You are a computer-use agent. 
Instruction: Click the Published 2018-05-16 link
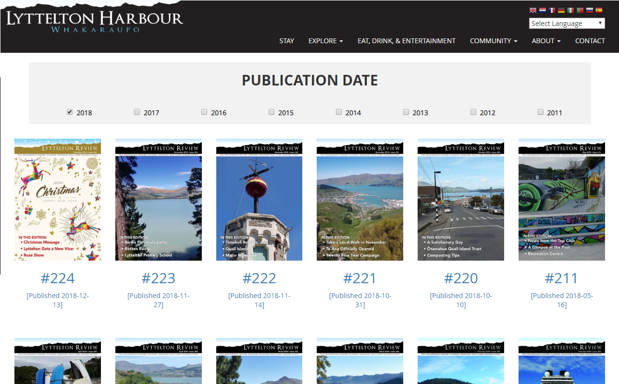coord(562,300)
